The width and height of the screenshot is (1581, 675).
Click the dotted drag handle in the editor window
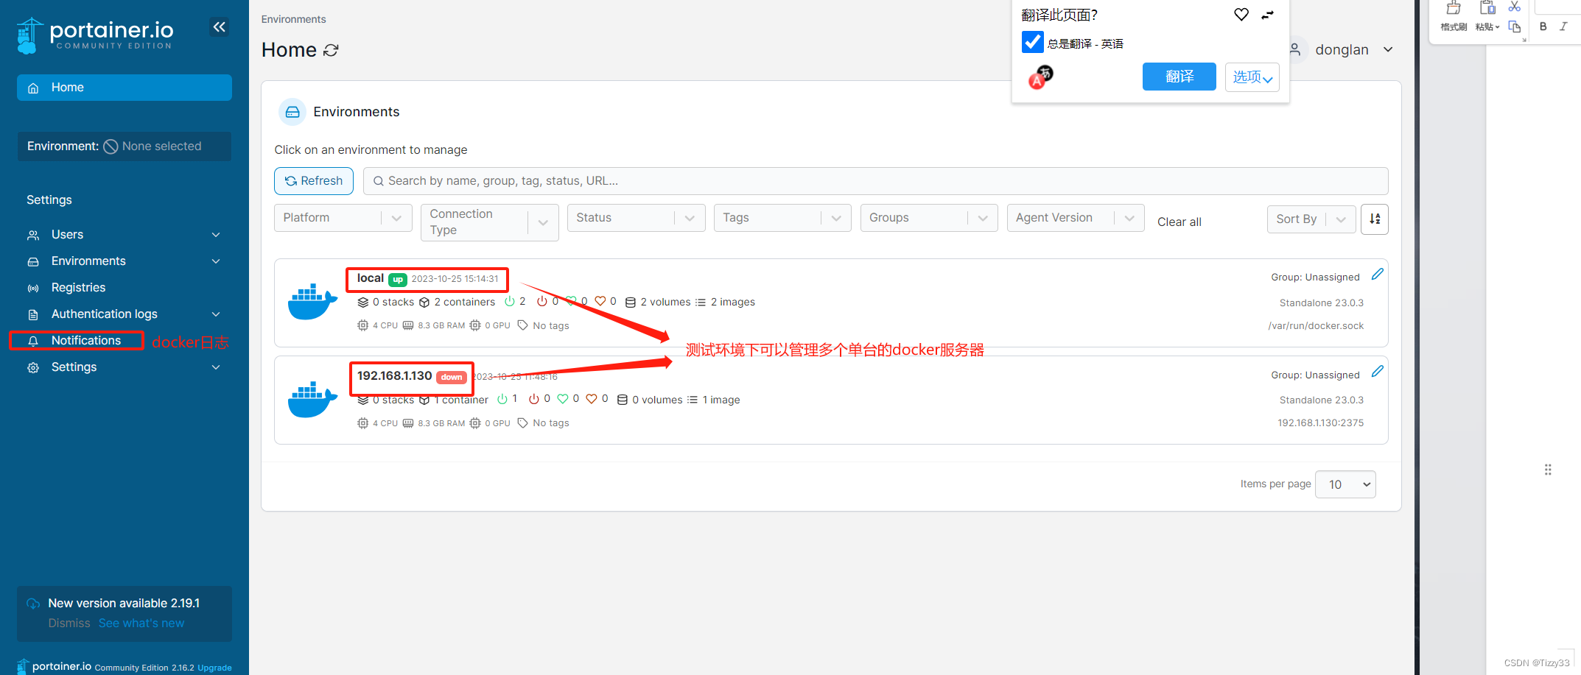(1548, 470)
